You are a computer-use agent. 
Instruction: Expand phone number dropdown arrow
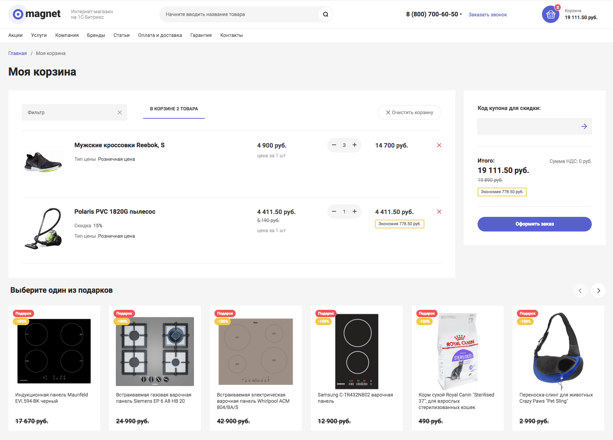(461, 14)
